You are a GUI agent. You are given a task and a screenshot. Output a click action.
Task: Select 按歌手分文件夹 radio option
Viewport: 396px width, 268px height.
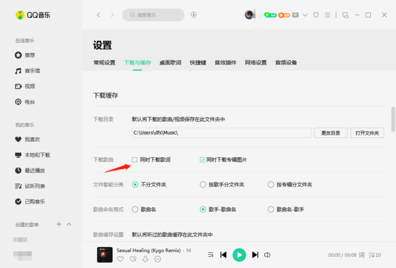coord(203,184)
